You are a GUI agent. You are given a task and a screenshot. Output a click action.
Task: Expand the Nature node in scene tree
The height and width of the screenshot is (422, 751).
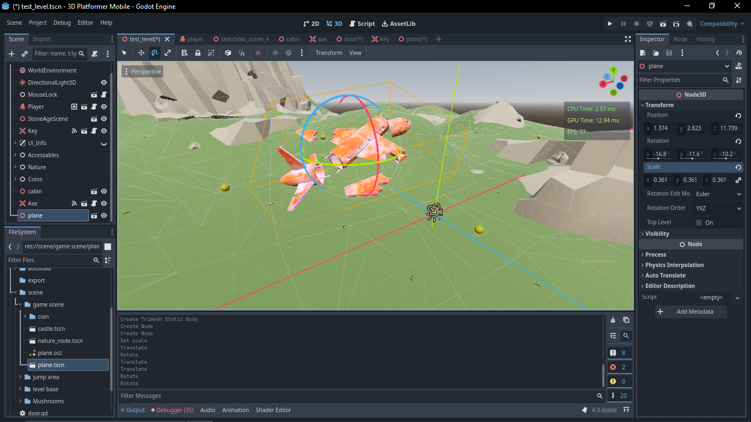[x=15, y=167]
